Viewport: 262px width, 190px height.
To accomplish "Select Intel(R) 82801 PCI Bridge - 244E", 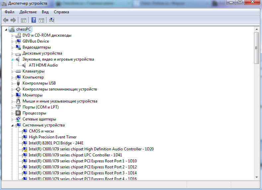I will [x=56, y=143].
